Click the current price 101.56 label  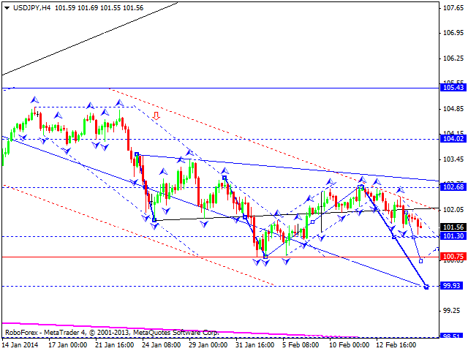pos(454,227)
